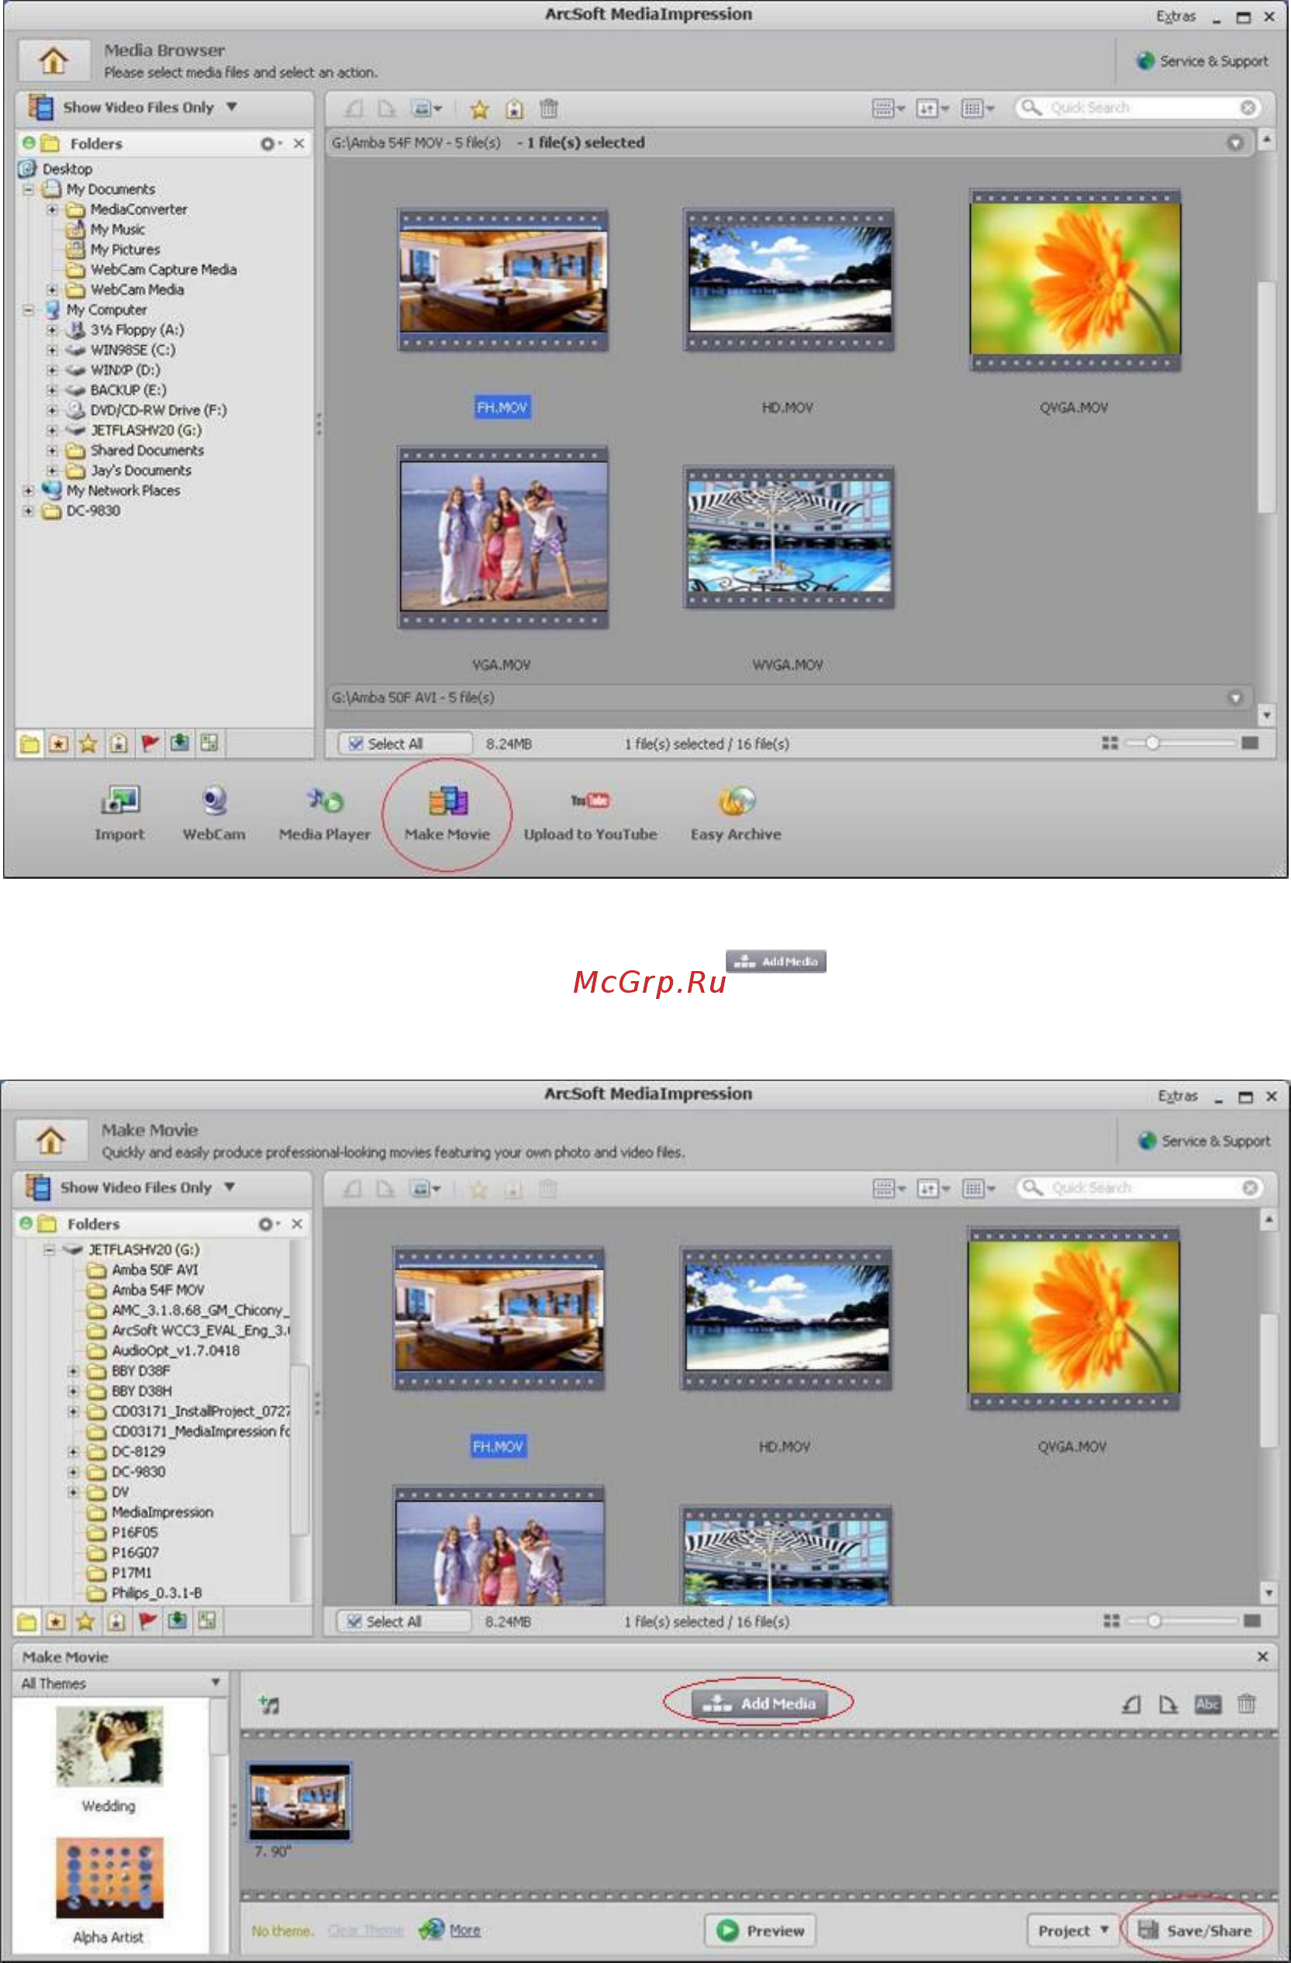Click the rotate right icon in Media Browser toolbar
Screen dimensions: 1291x1963
pyautogui.click(x=387, y=108)
